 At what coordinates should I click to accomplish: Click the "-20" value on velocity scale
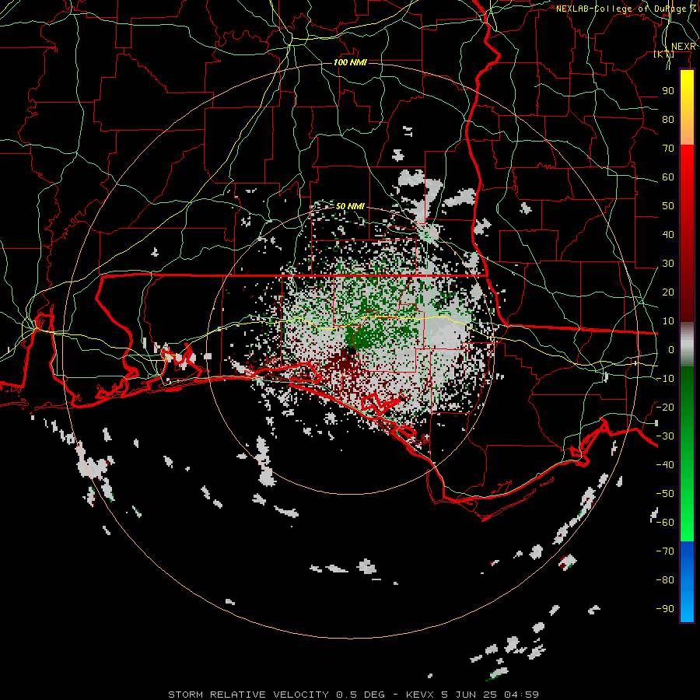click(x=665, y=407)
